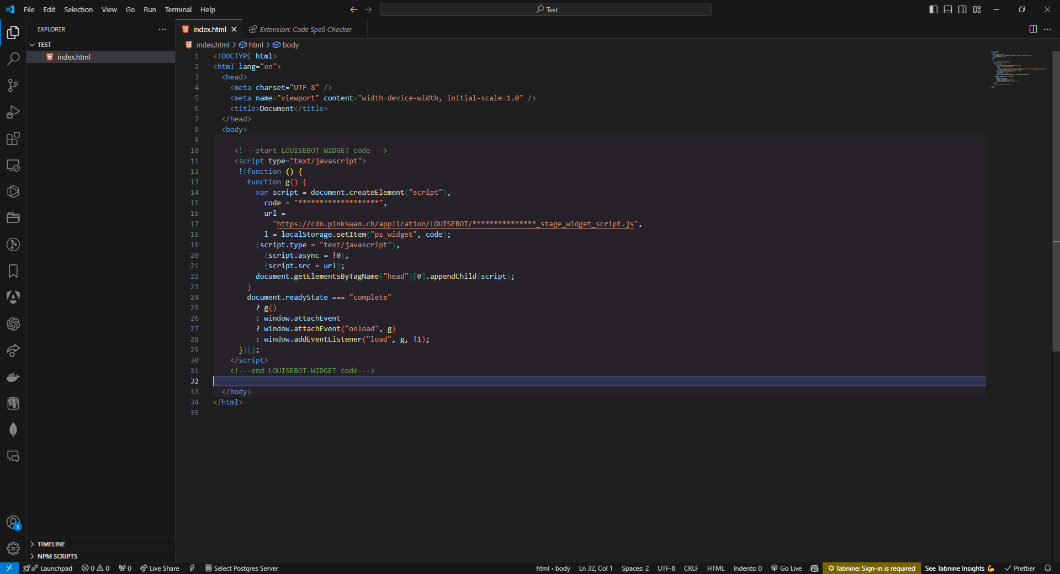Go back with the left arrow
Viewport: 1060px width, 574px height.
click(354, 9)
